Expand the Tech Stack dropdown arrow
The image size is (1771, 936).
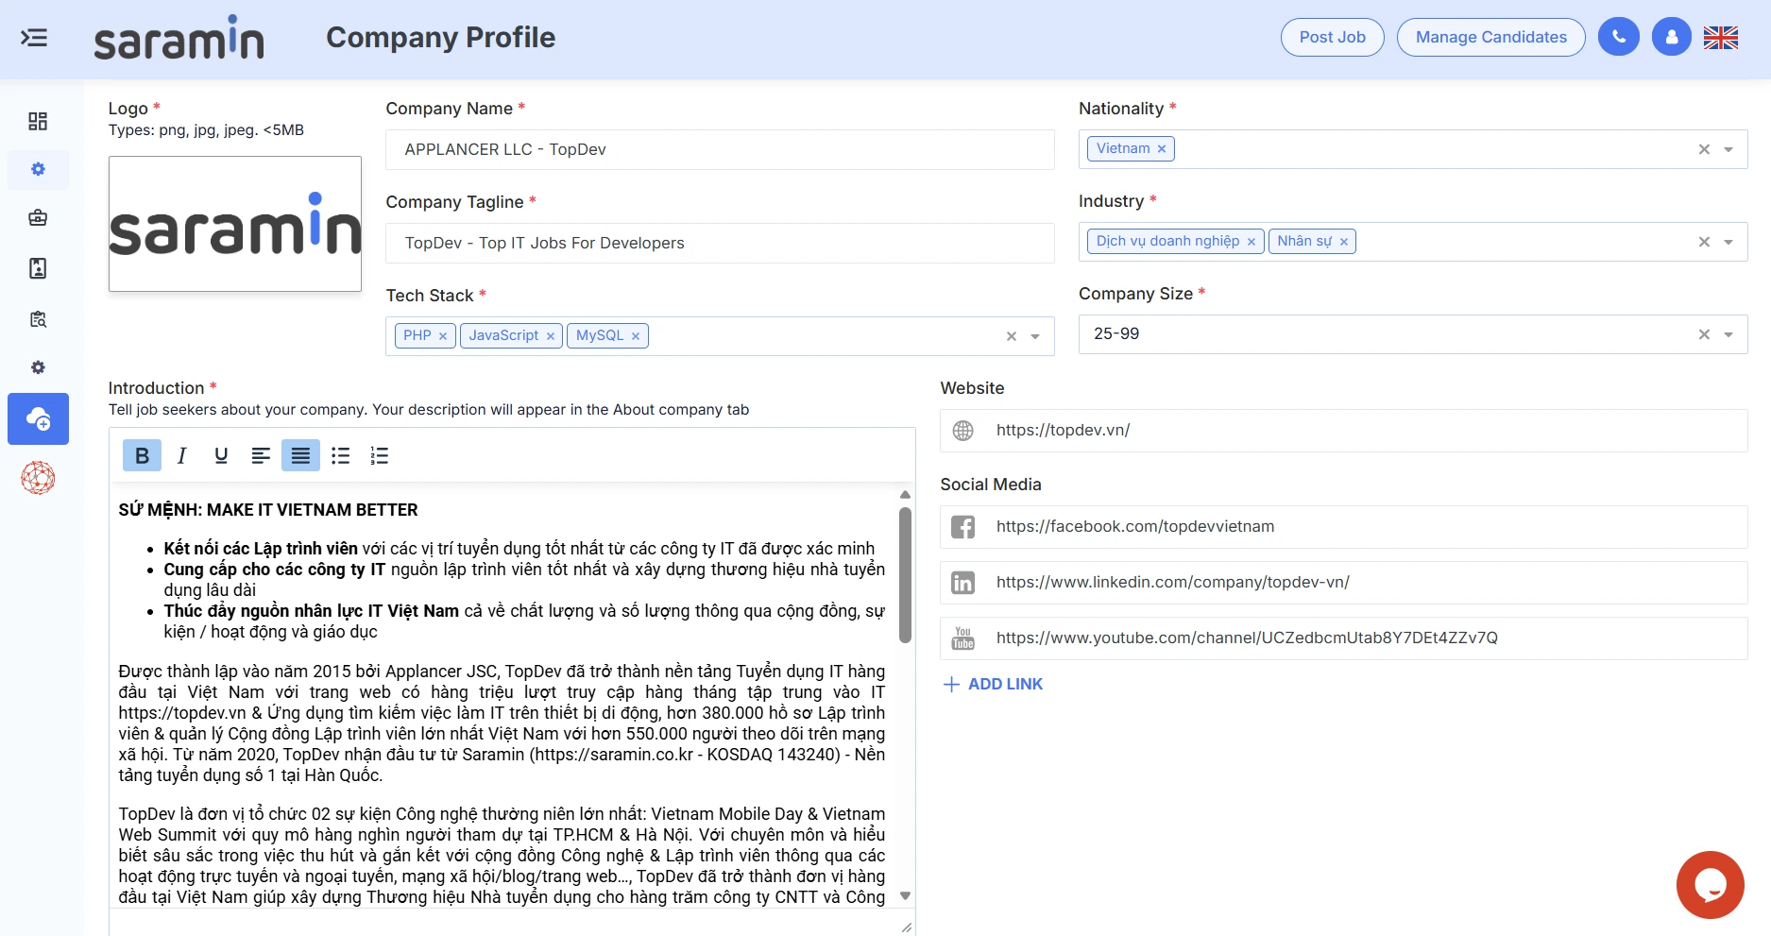(x=1035, y=336)
